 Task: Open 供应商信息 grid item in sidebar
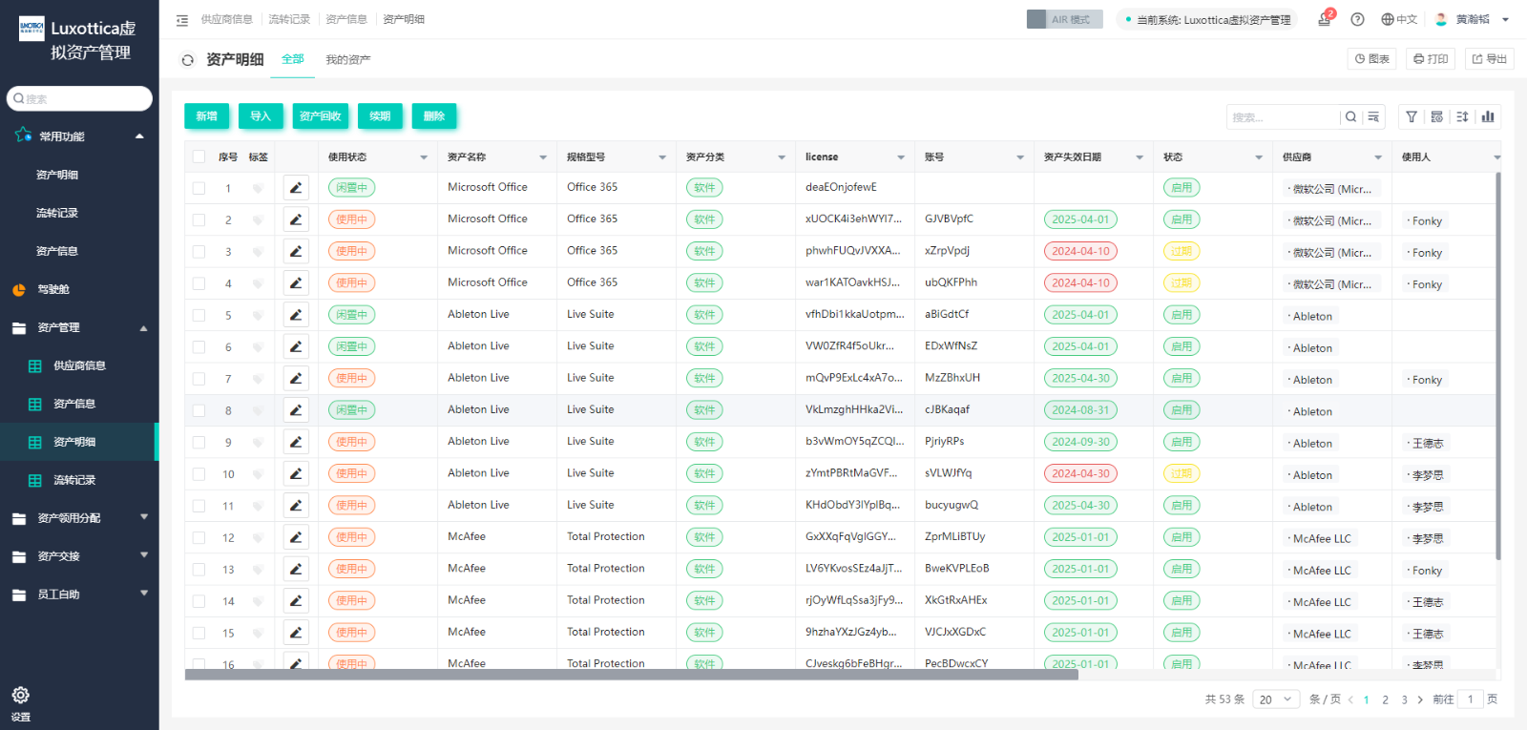click(x=79, y=365)
